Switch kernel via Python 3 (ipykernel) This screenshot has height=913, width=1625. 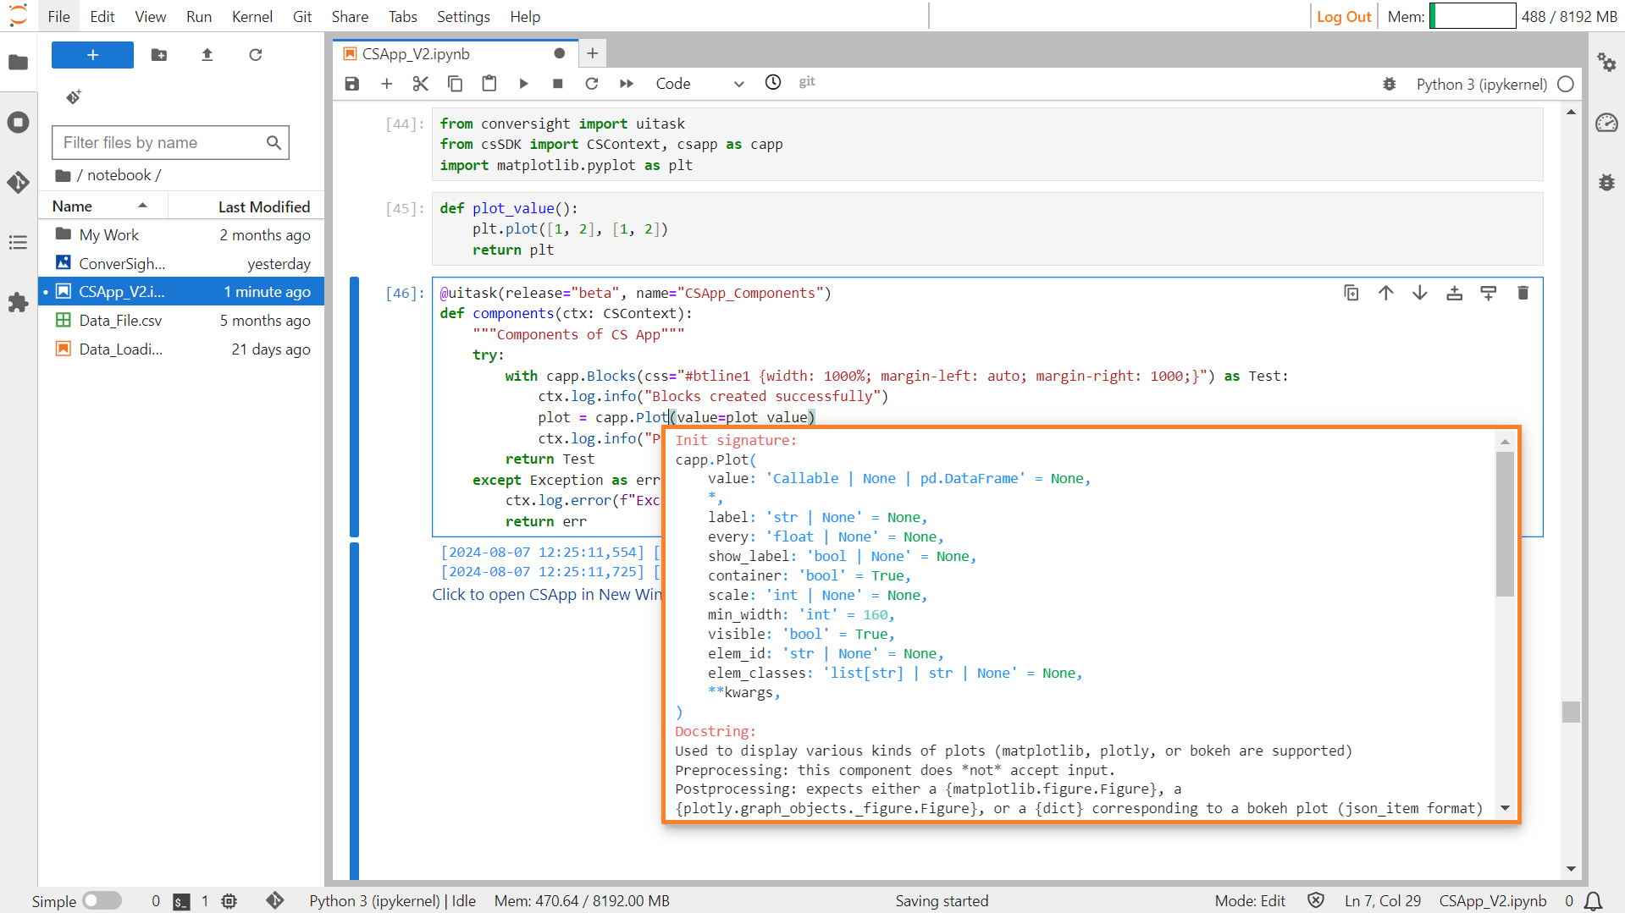click(x=1481, y=84)
